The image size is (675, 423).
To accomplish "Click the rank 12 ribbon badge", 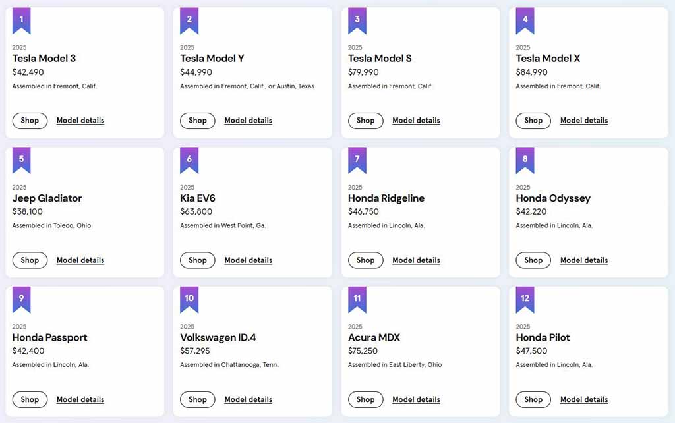I will pos(525,298).
